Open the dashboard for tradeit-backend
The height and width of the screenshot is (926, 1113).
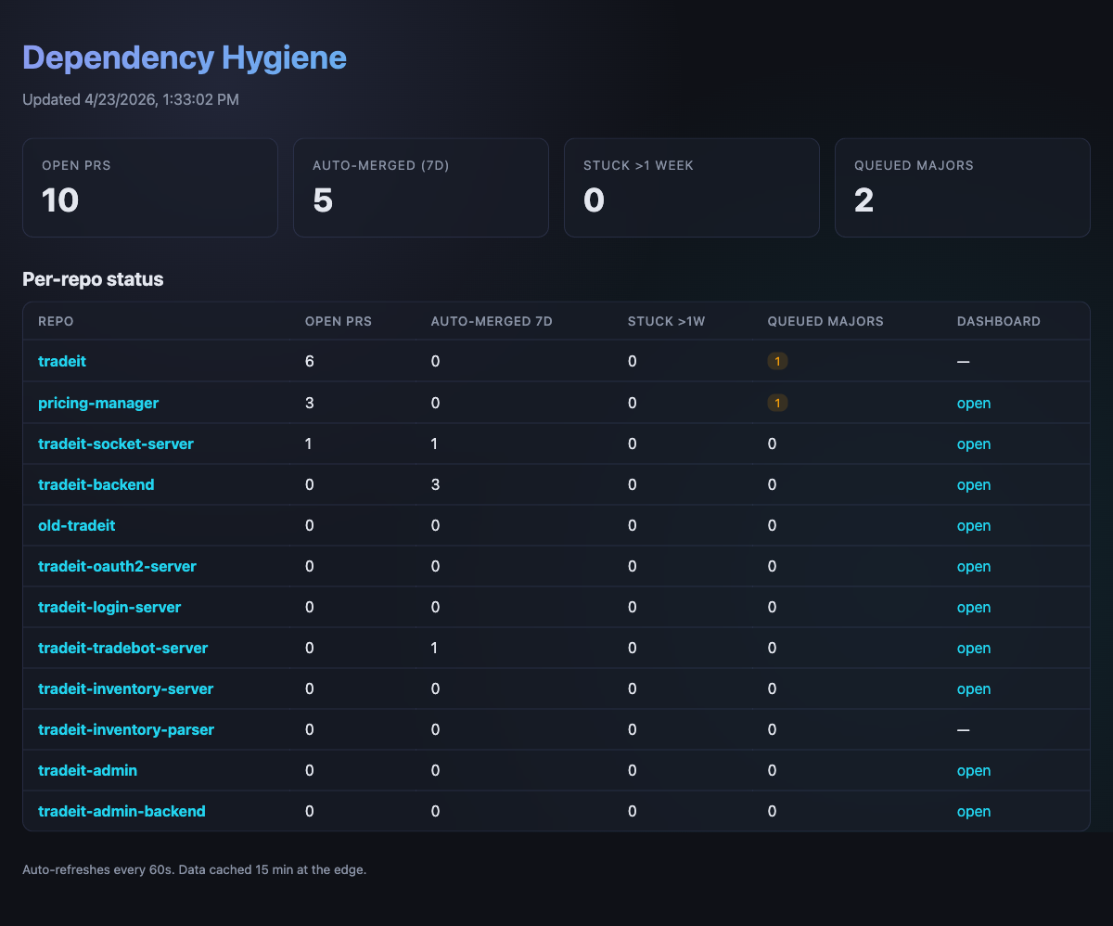(974, 484)
